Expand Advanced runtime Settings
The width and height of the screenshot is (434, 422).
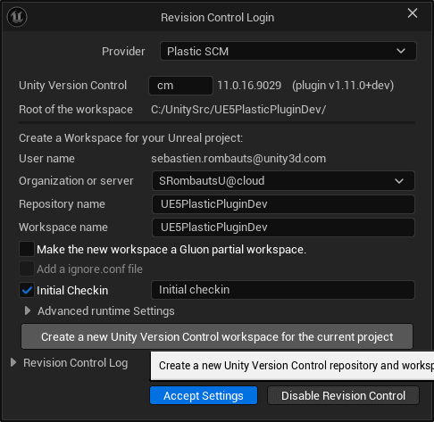(x=28, y=311)
